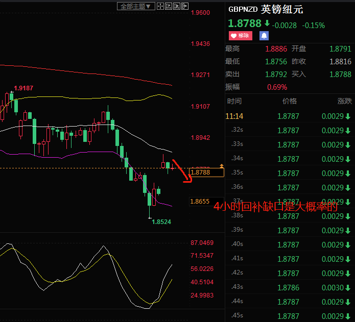Click the expand-panel arrow icon

[185, 6]
